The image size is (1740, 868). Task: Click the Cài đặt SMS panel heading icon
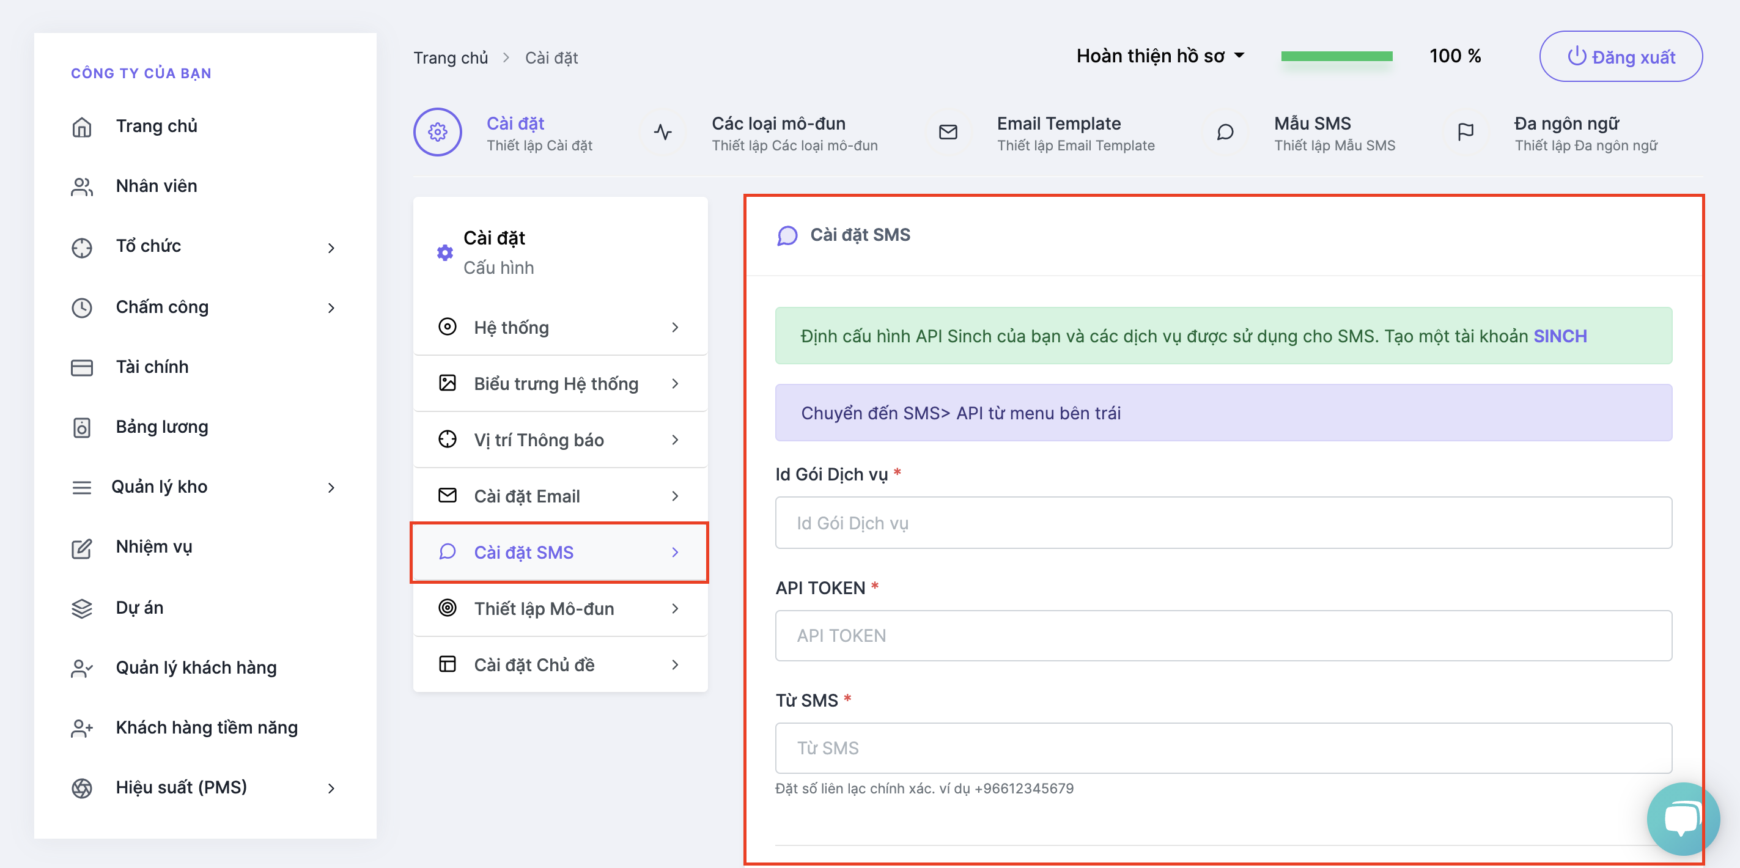tap(787, 235)
